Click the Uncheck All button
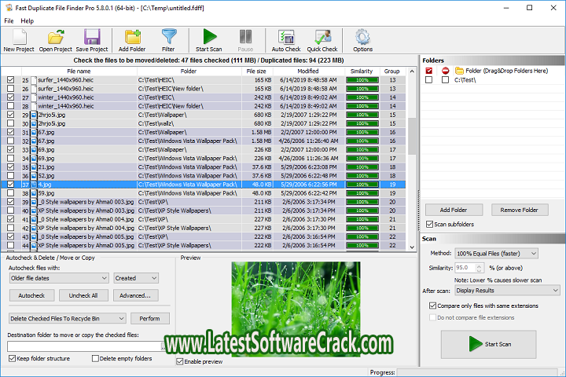Image resolution: width=566 pixels, height=377 pixels. coord(83,295)
